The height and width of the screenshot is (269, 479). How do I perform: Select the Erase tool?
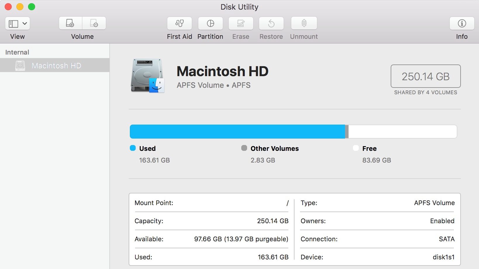click(240, 23)
